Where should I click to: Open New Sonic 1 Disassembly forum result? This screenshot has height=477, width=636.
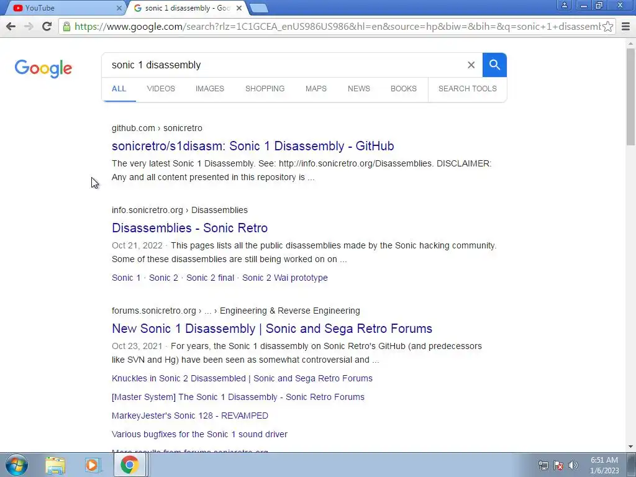coord(272,329)
